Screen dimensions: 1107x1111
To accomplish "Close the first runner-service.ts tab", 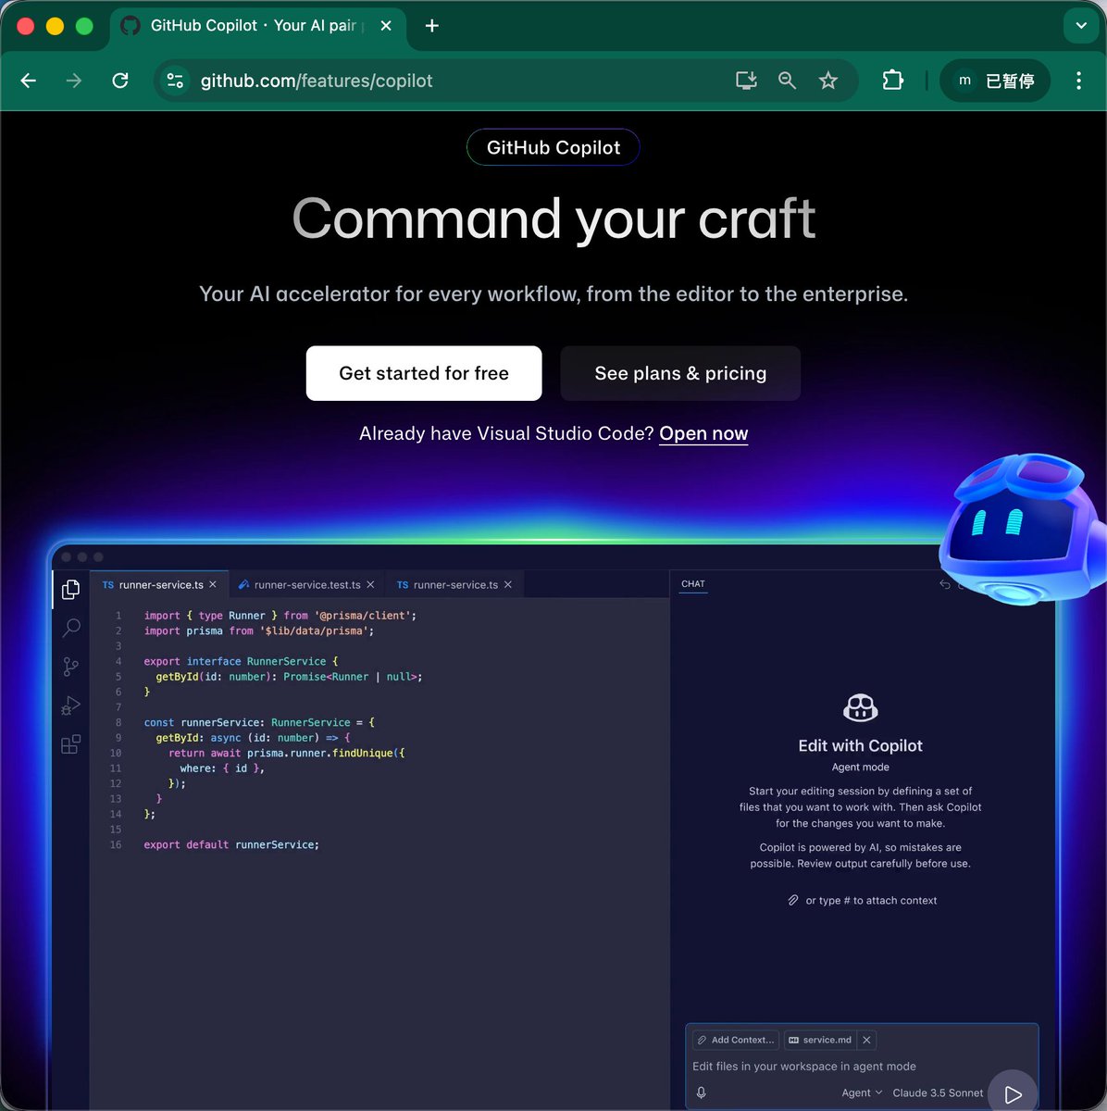I will click(213, 584).
